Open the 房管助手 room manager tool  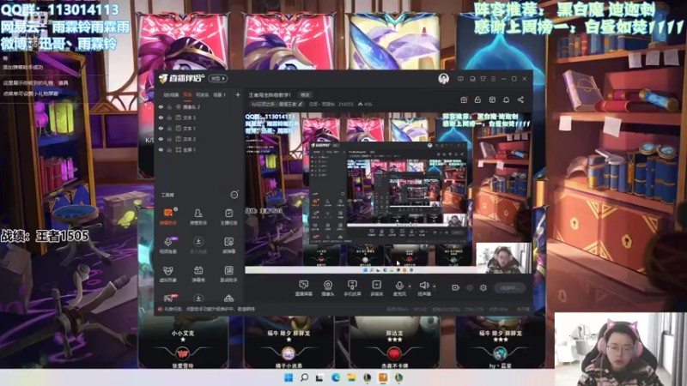point(198,216)
